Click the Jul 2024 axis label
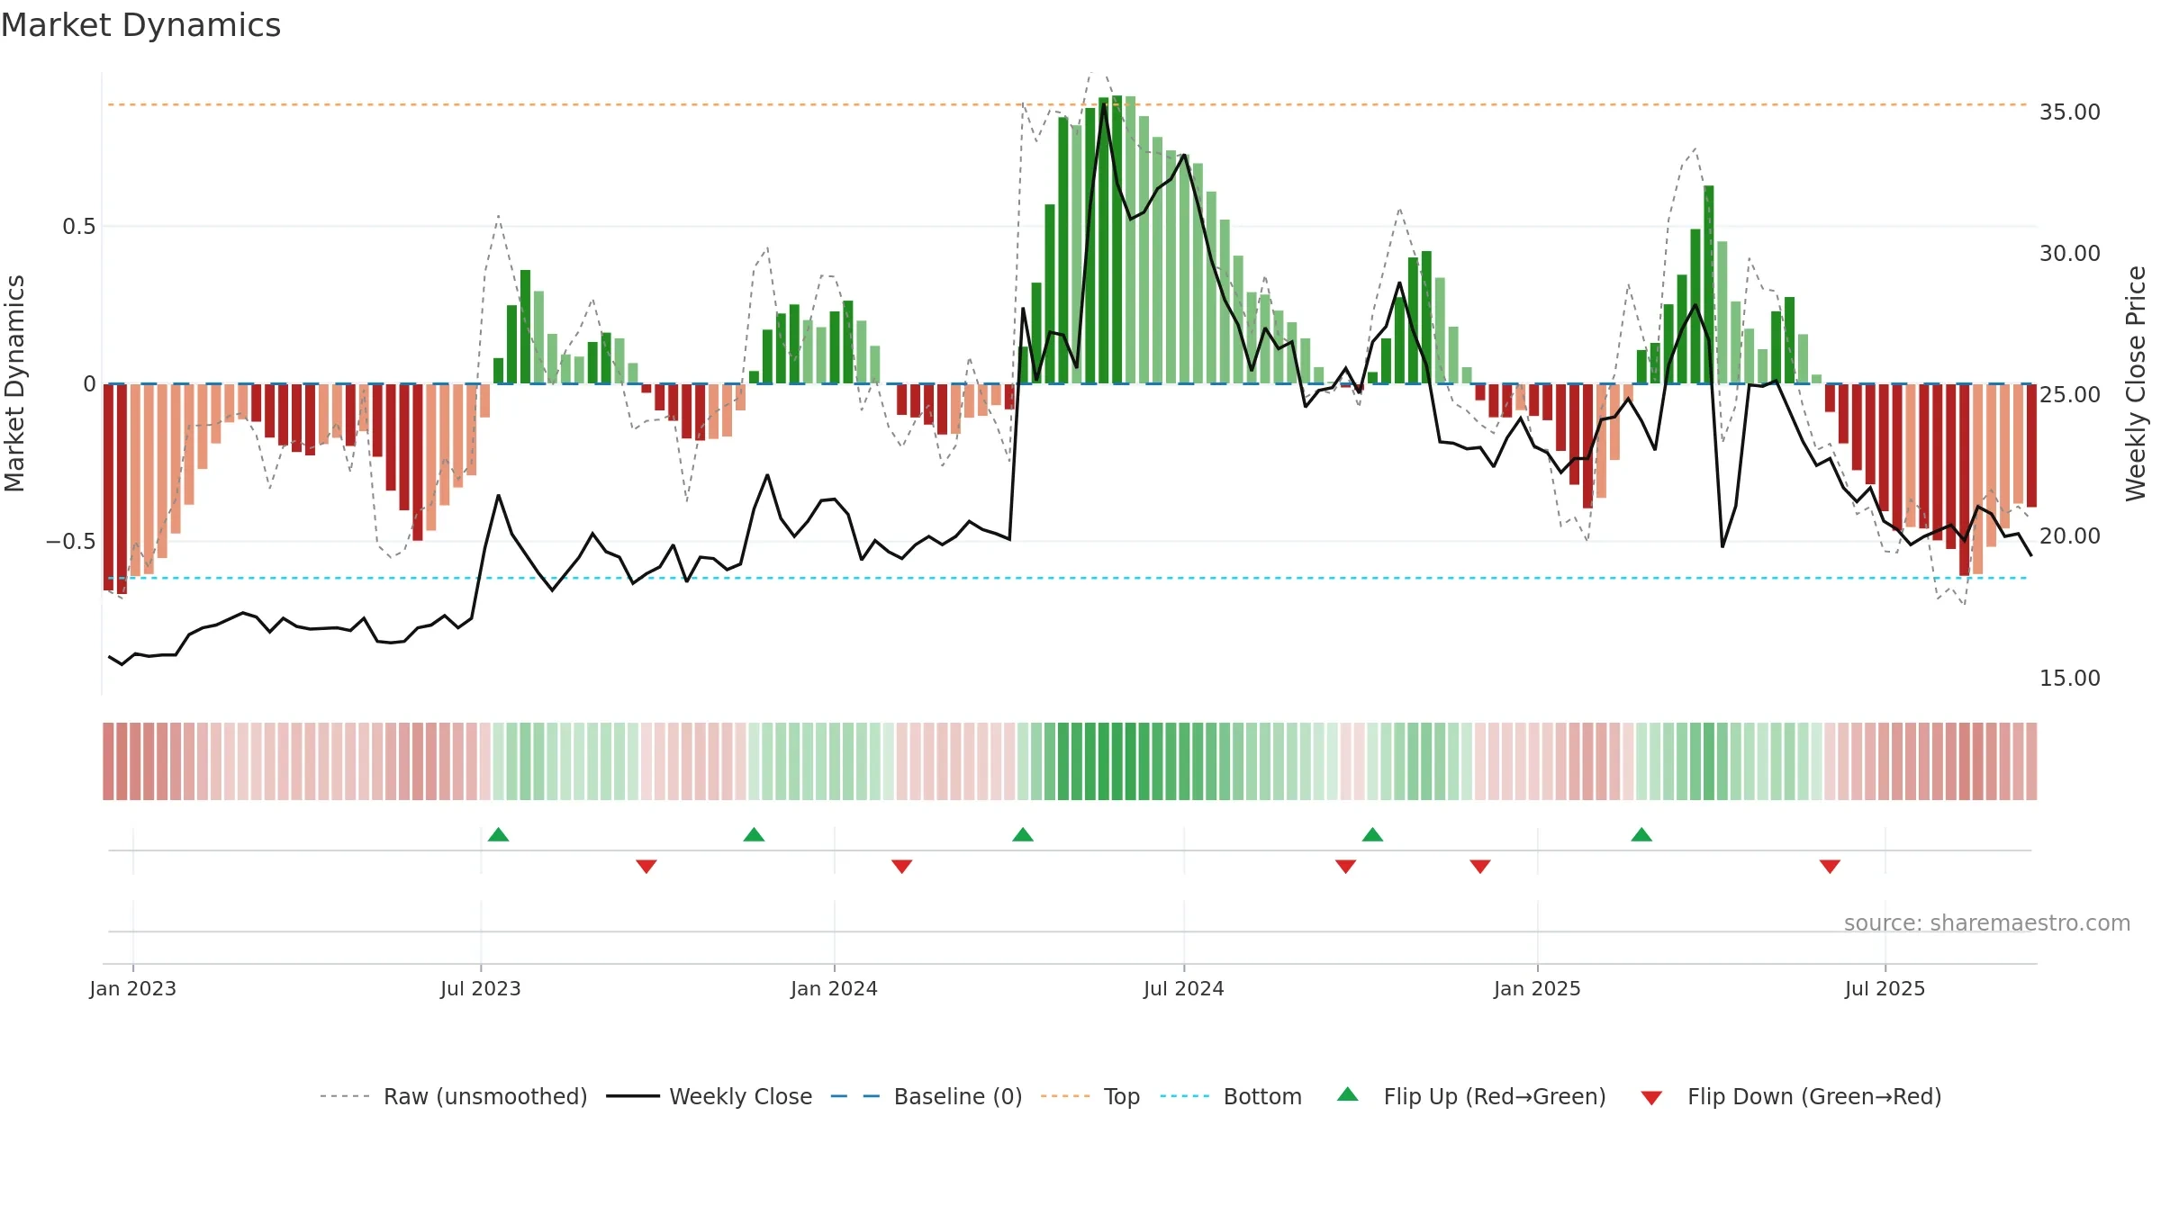Viewport: 2161px width, 1215px height. tap(1184, 988)
